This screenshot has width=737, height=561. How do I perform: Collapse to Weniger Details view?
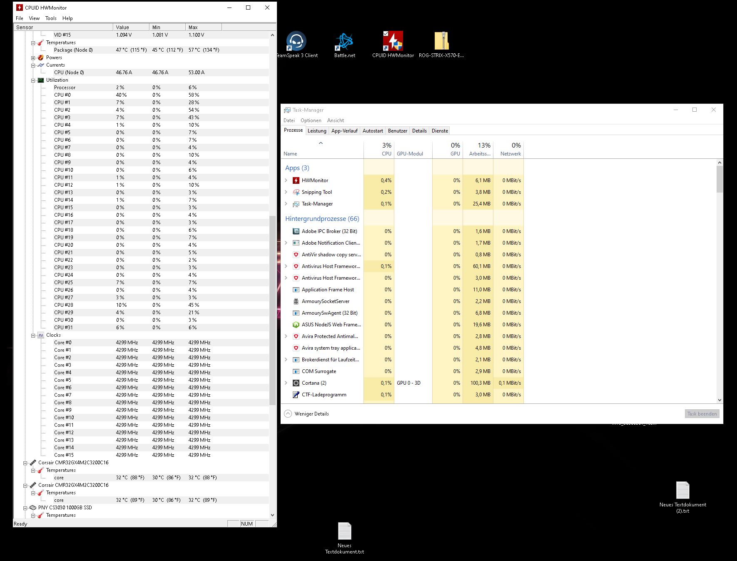coord(306,414)
